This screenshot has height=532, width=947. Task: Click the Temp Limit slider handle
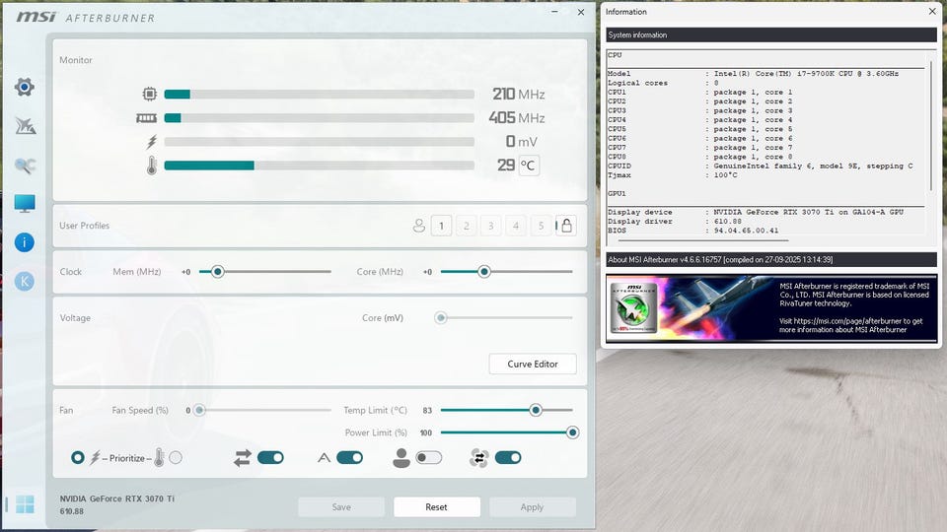535,410
